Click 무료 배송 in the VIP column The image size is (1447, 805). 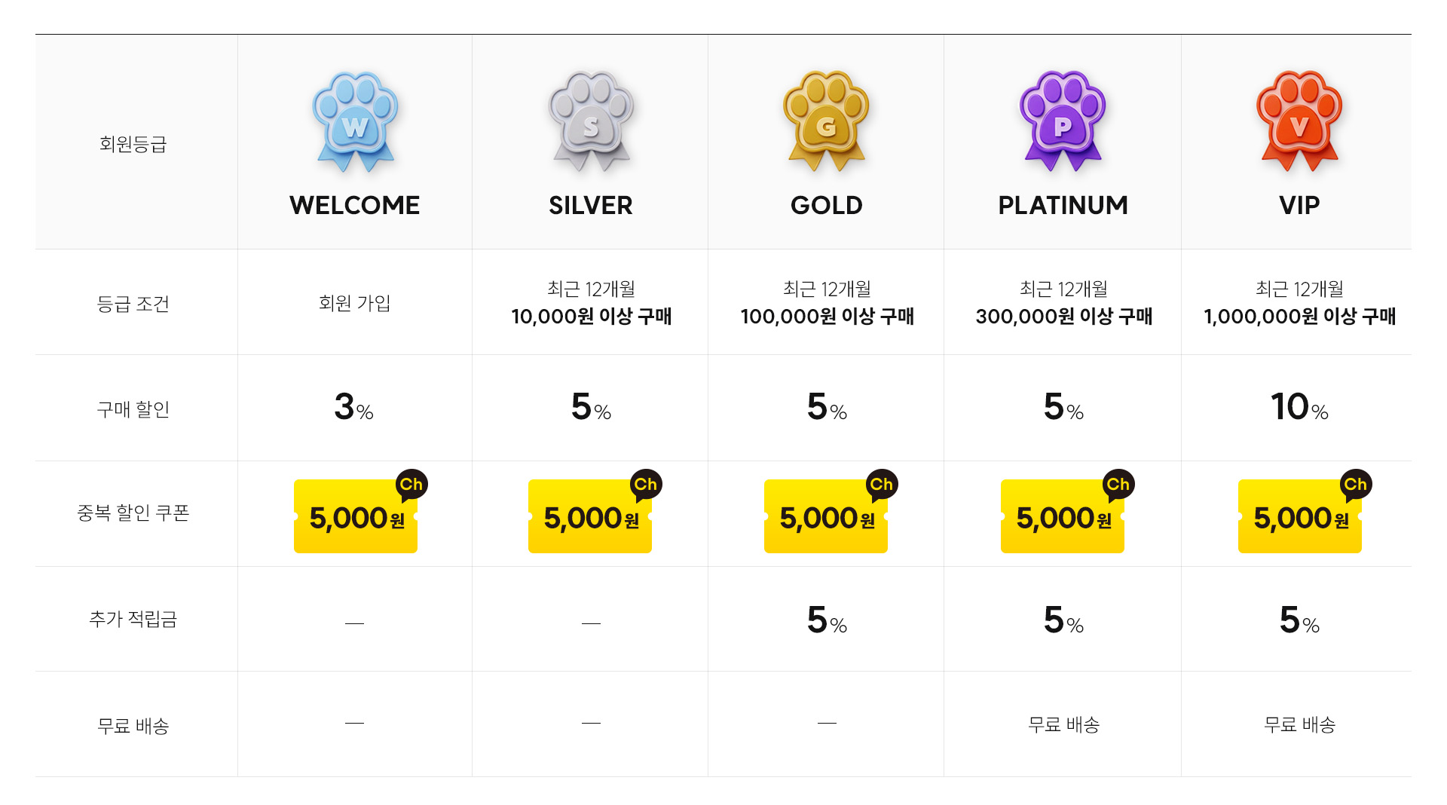point(1299,724)
